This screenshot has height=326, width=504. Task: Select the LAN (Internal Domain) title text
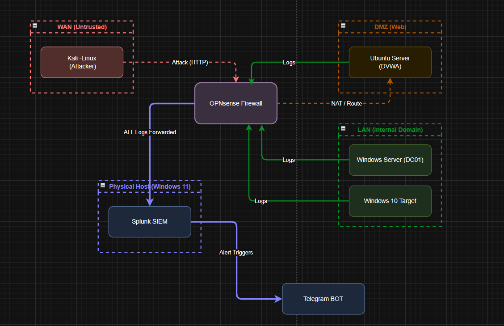(x=390, y=130)
